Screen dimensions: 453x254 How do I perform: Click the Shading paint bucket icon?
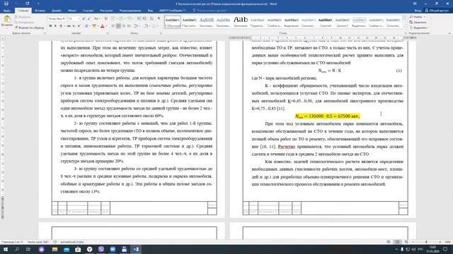click(x=146, y=26)
